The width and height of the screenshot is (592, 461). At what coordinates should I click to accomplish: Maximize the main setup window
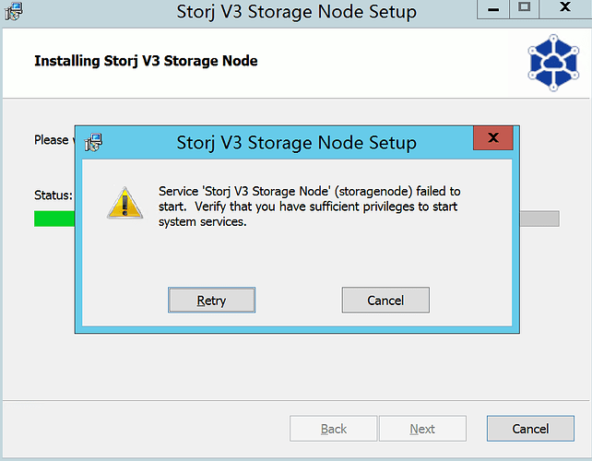coord(525,8)
